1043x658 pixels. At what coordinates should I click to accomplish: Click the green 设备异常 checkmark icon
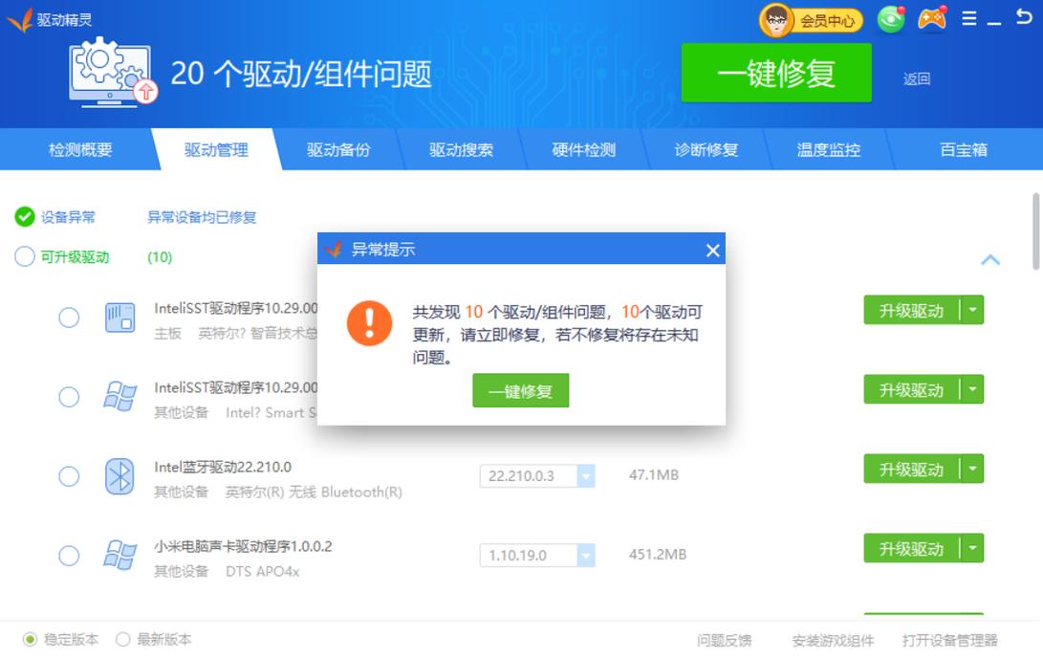pyautogui.click(x=26, y=216)
